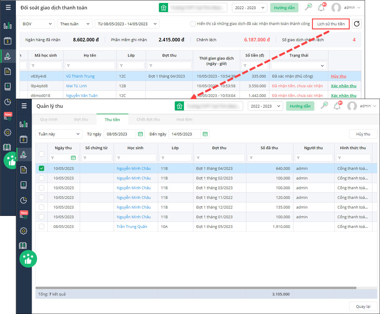
Task: Open calendar picker for Từ ngày field
Action: 140,134
